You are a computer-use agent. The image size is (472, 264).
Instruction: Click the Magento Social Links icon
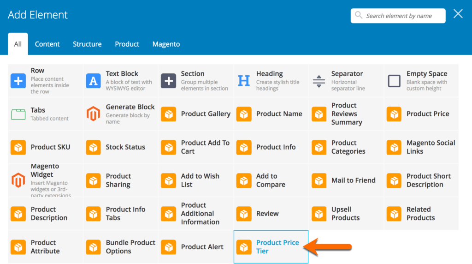(394, 147)
